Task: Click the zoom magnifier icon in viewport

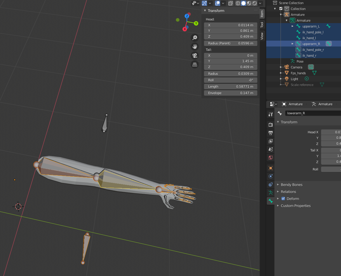Action: point(195,37)
